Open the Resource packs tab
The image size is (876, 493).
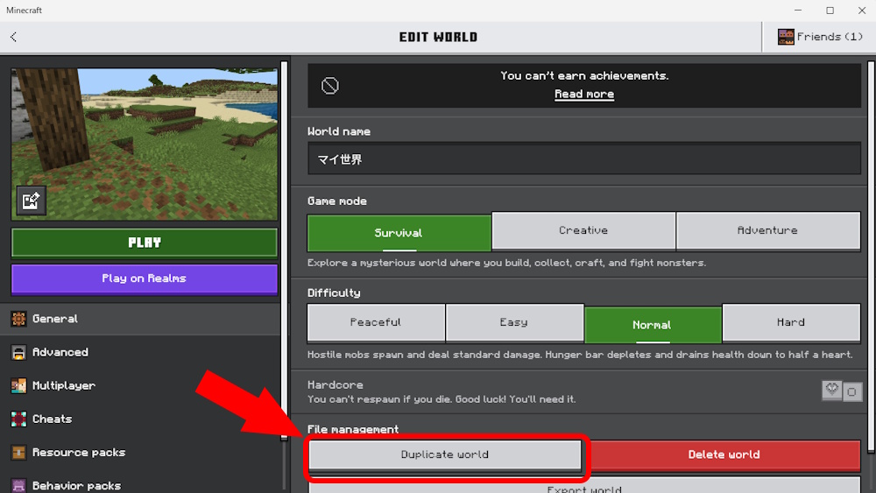pos(139,453)
